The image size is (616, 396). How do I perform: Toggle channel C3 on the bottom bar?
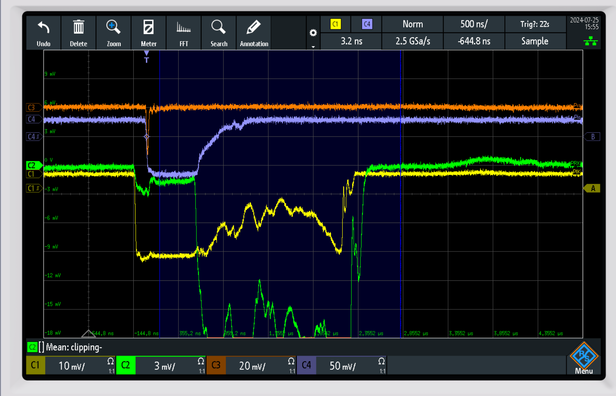click(216, 365)
